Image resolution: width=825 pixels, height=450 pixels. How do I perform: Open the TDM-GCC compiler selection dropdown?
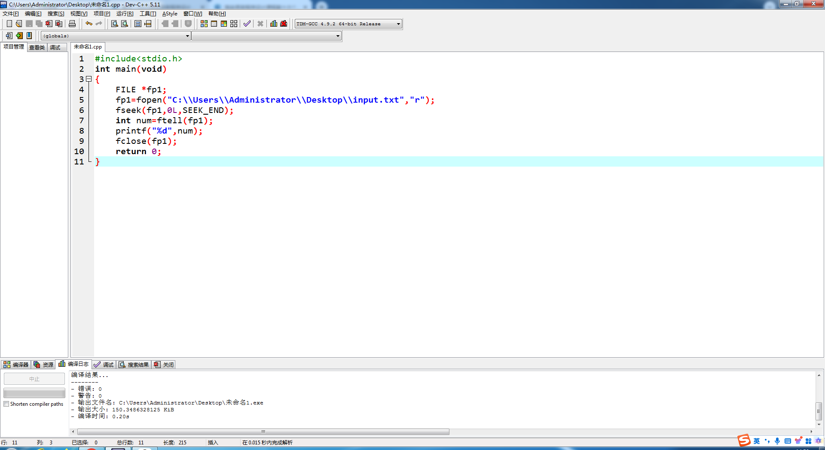pos(348,24)
